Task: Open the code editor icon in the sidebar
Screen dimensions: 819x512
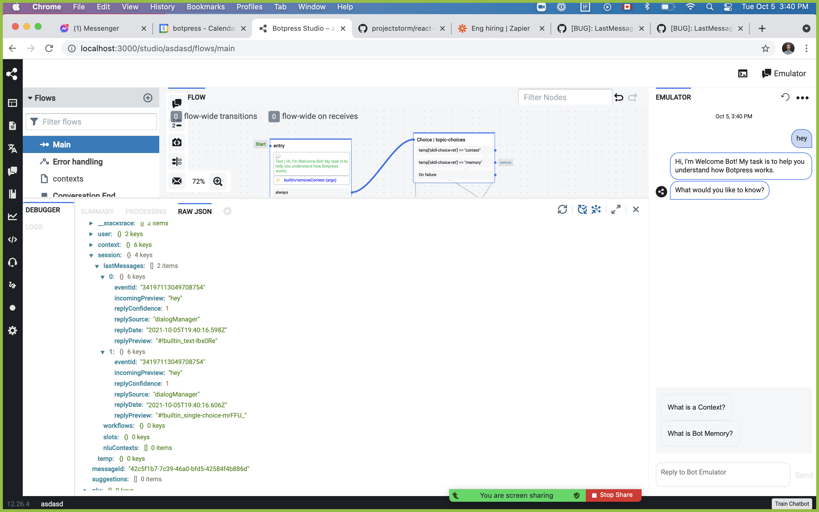Action: pyautogui.click(x=13, y=240)
